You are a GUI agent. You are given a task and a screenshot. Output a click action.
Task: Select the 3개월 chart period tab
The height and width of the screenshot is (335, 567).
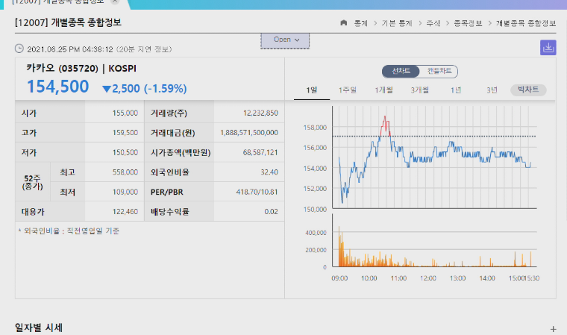tap(419, 90)
